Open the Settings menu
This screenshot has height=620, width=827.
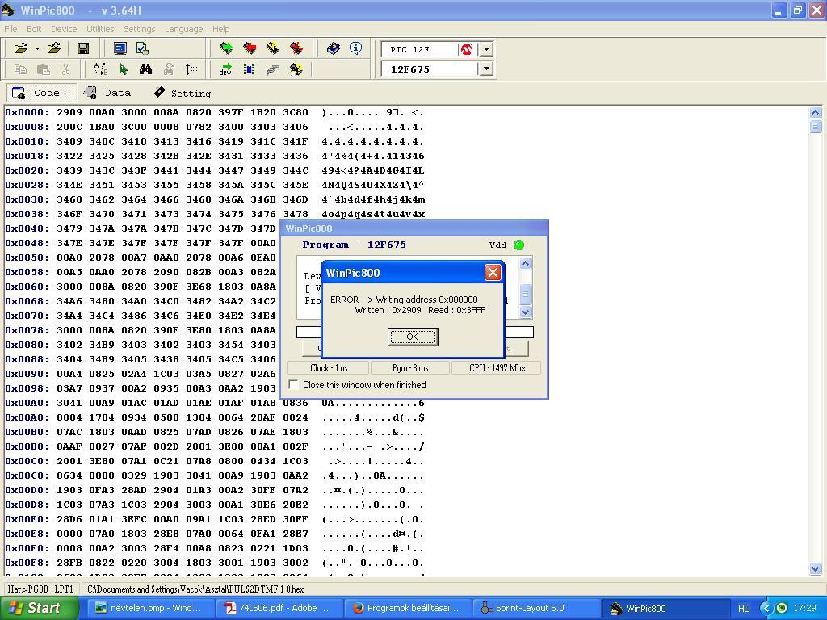click(139, 29)
